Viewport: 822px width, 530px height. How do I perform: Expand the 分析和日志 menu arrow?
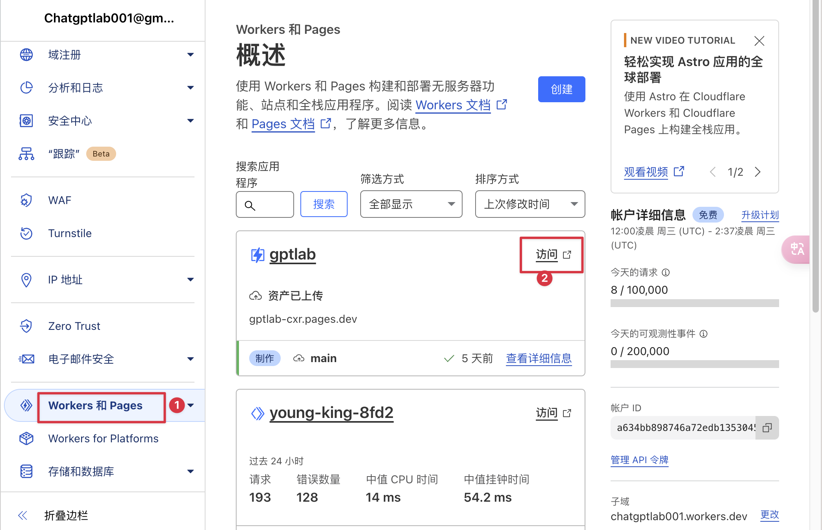pyautogui.click(x=191, y=88)
